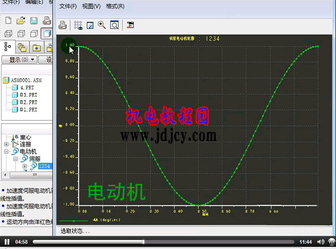Click the main toolbar printer icon
The image size is (336, 249).
tap(47, 21)
